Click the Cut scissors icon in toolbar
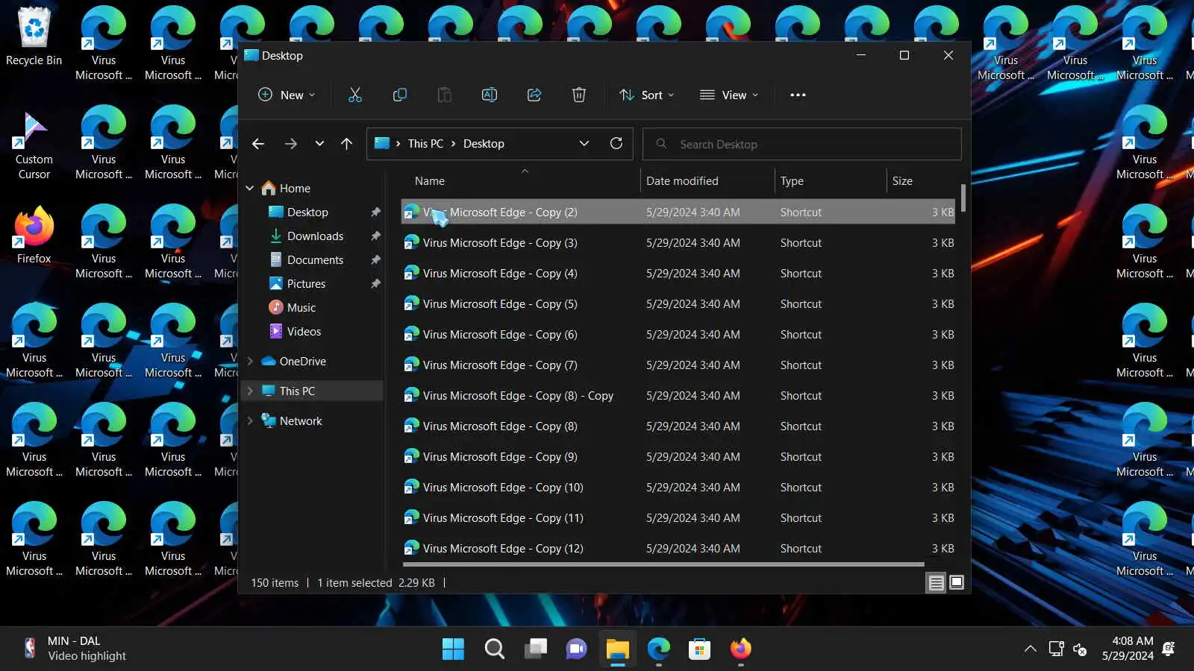Viewport: 1194px width, 671px height. coord(354,95)
